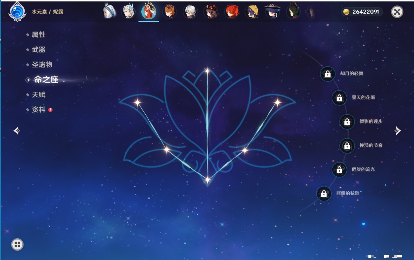Switch to next character with right arrow
Viewport: 414px width, 260px height.
point(398,131)
